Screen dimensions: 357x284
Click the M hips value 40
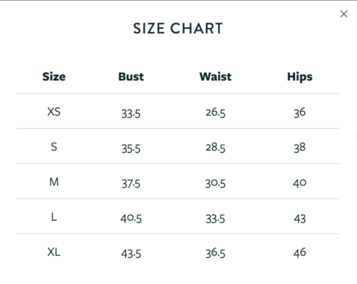(x=300, y=183)
